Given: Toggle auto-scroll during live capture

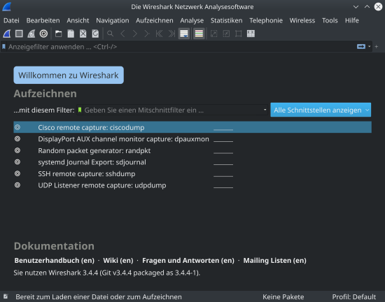Looking at the screenshot, I should tap(184, 34).
